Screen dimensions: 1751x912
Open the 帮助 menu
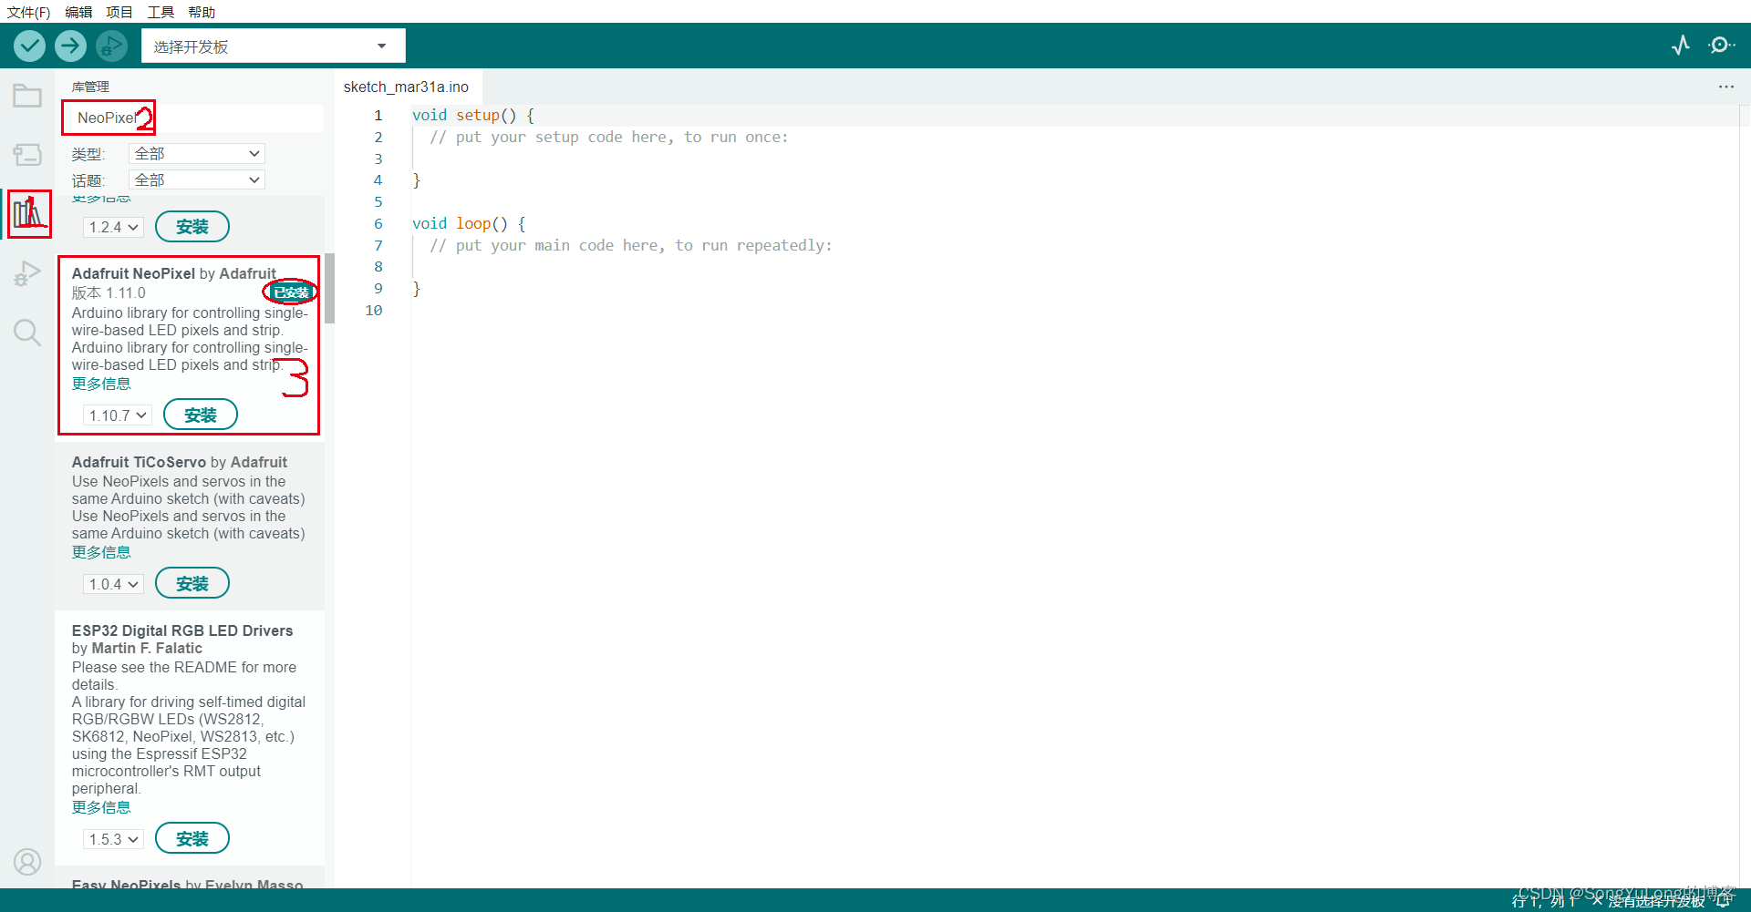pos(202,12)
